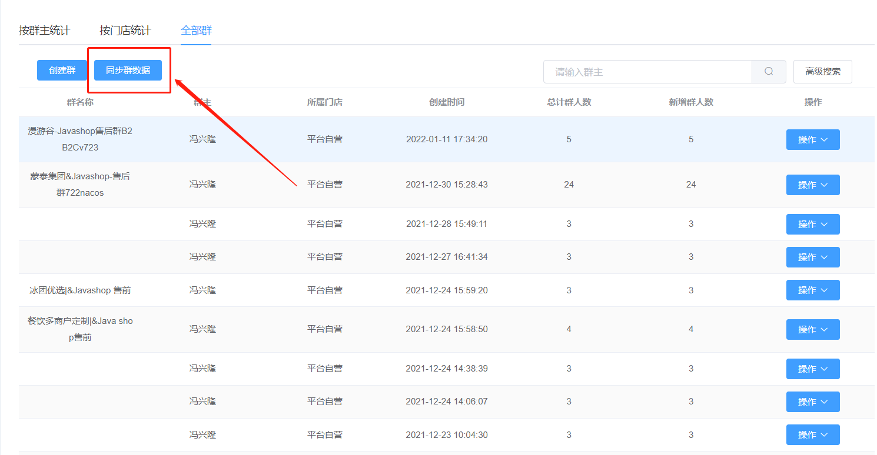Screen dimensions: 877x455
Task: Click 冯兴隆 in the 2022-01-11 row
Action: tap(202, 139)
